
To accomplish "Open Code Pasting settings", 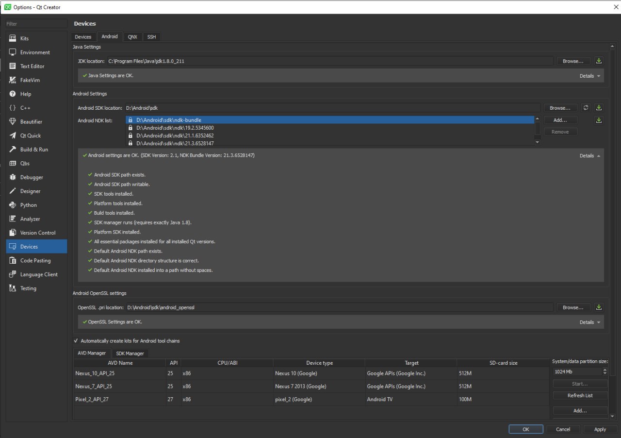I will (x=36, y=260).
